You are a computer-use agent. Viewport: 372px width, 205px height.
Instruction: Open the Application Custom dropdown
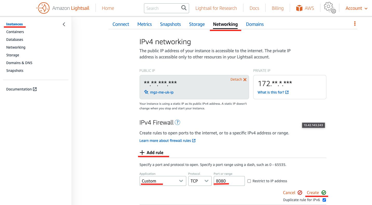pyautogui.click(x=163, y=181)
